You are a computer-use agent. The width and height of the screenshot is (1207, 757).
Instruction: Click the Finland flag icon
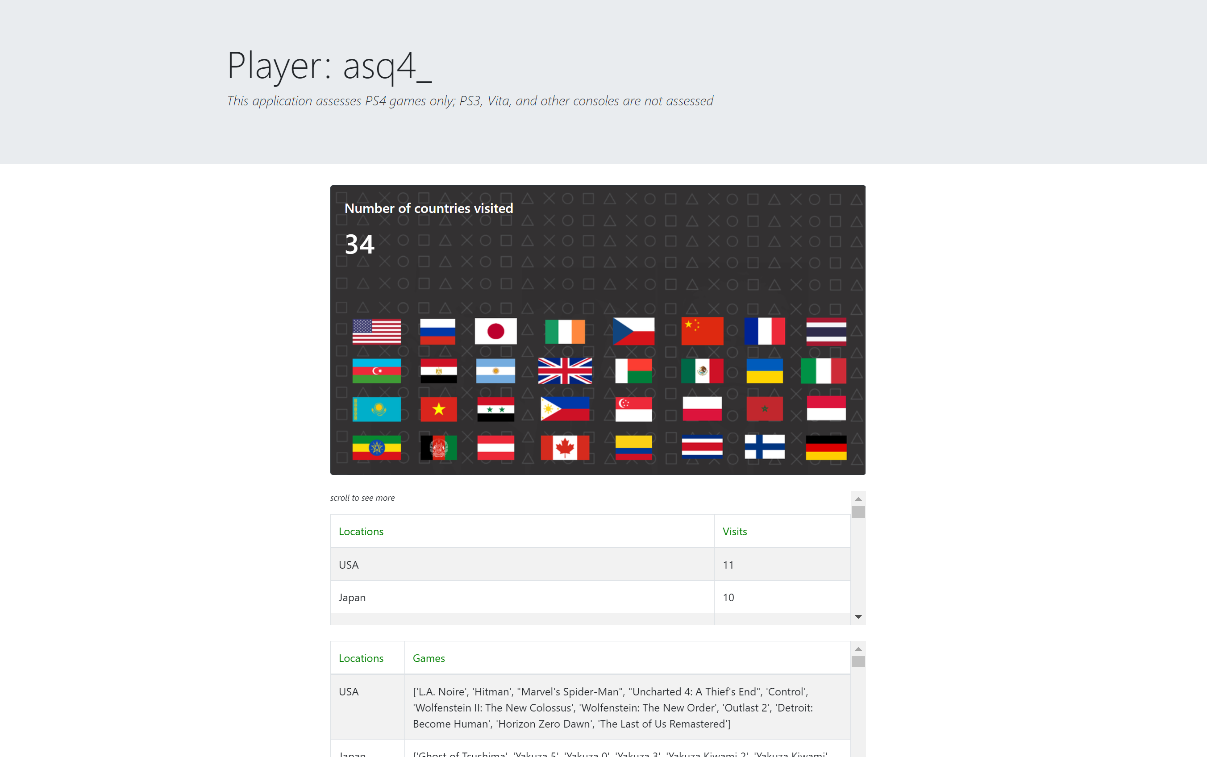[765, 448]
